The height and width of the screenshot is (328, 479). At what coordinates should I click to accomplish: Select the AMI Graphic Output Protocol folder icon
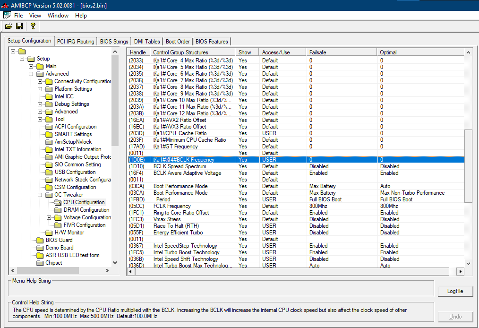coord(49,157)
